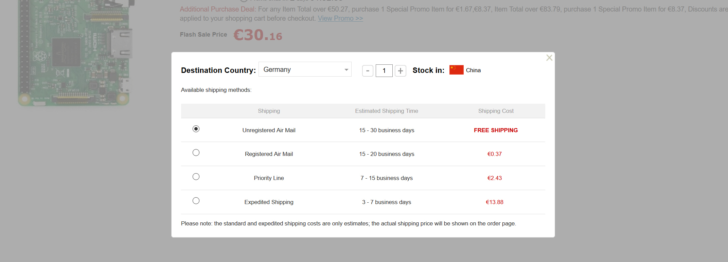
Task: Click the Shipping column header
Action: [269, 111]
